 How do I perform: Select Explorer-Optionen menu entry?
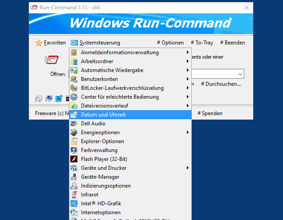(x=130, y=141)
